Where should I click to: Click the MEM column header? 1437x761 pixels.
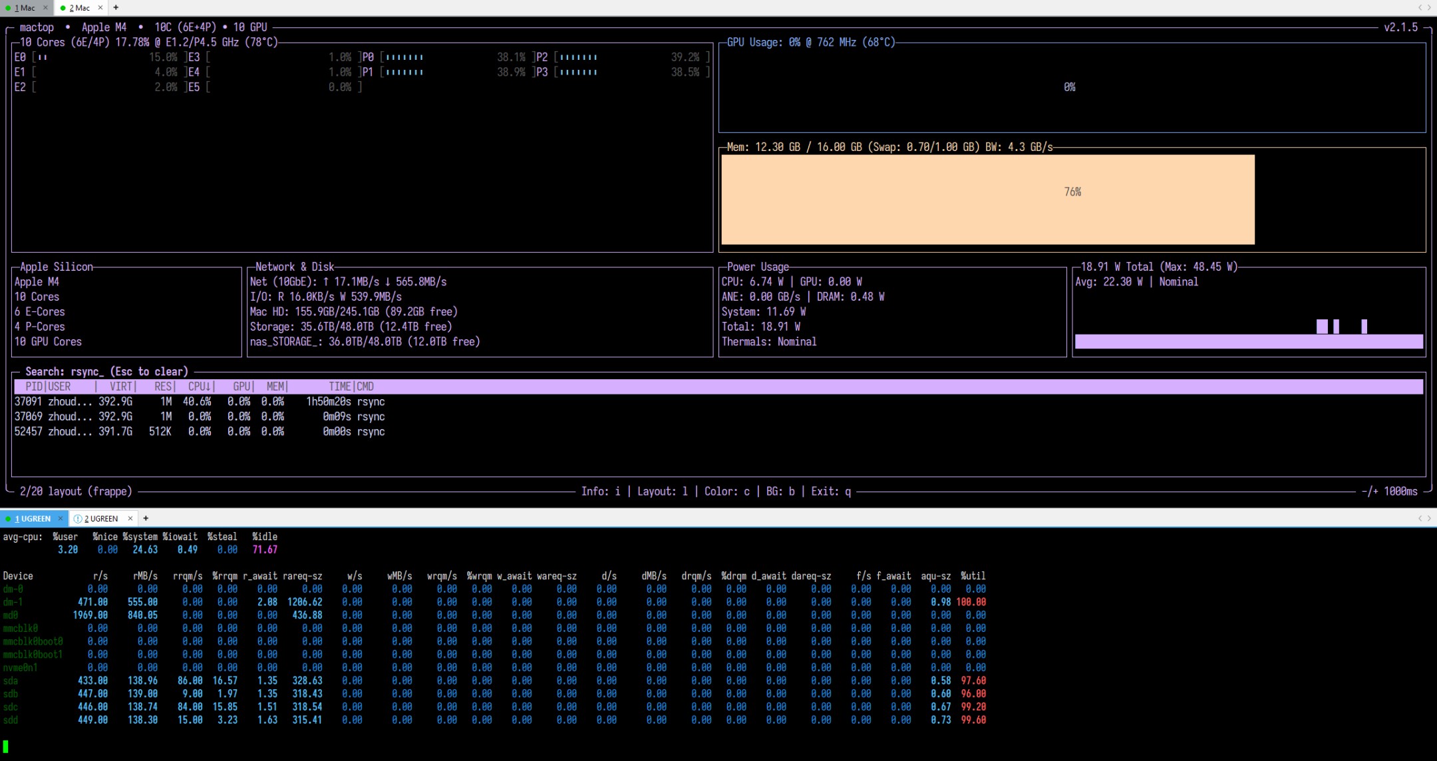275,386
